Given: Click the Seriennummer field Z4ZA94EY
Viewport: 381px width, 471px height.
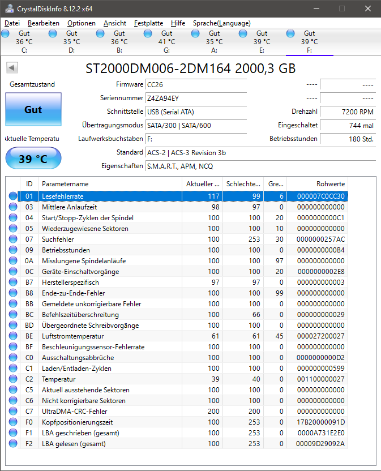Looking at the screenshot, I should (196, 99).
